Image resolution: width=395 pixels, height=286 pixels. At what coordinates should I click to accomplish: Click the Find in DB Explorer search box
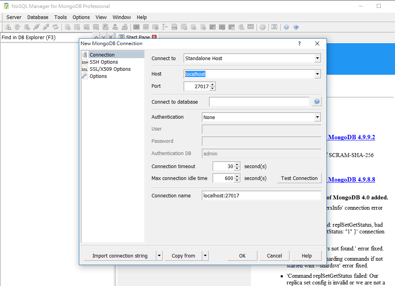46,38
